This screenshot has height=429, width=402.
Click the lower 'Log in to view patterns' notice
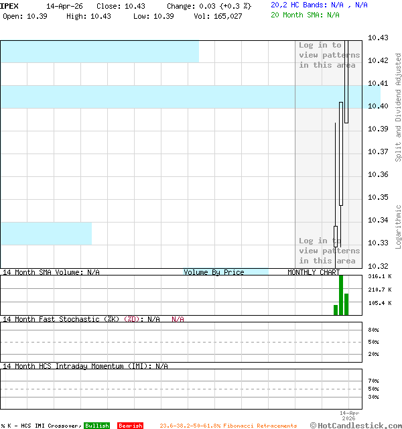[328, 251]
